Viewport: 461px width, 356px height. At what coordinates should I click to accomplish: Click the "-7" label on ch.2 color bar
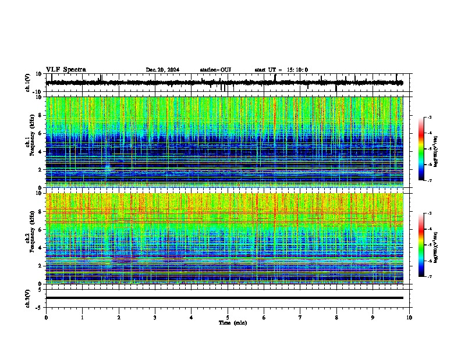coord(429,277)
